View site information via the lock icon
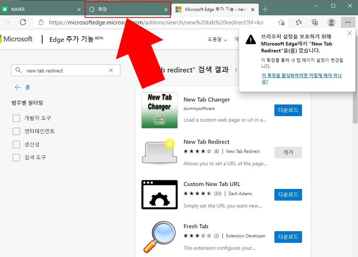This screenshot has width=358, height=257. (41, 22)
